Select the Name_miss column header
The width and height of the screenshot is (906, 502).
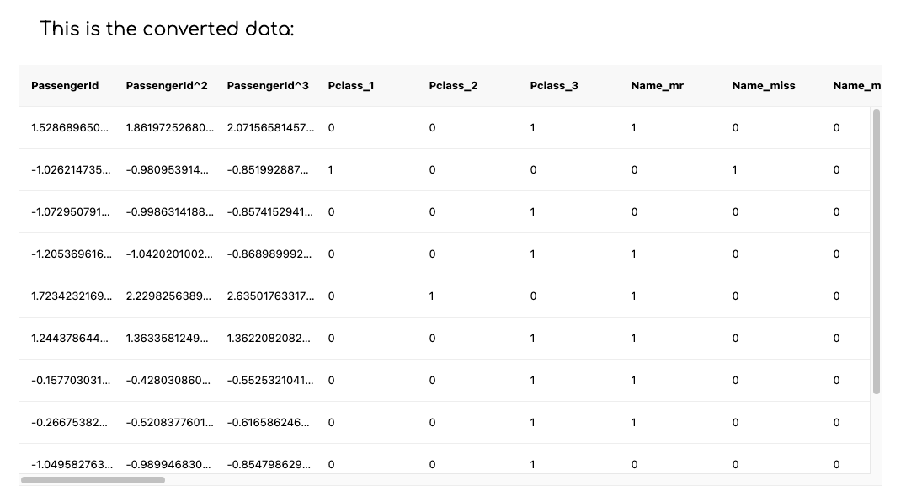pyautogui.click(x=764, y=86)
